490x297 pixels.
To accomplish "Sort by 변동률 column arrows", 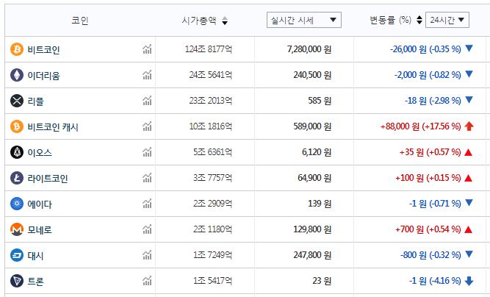I will (x=419, y=20).
